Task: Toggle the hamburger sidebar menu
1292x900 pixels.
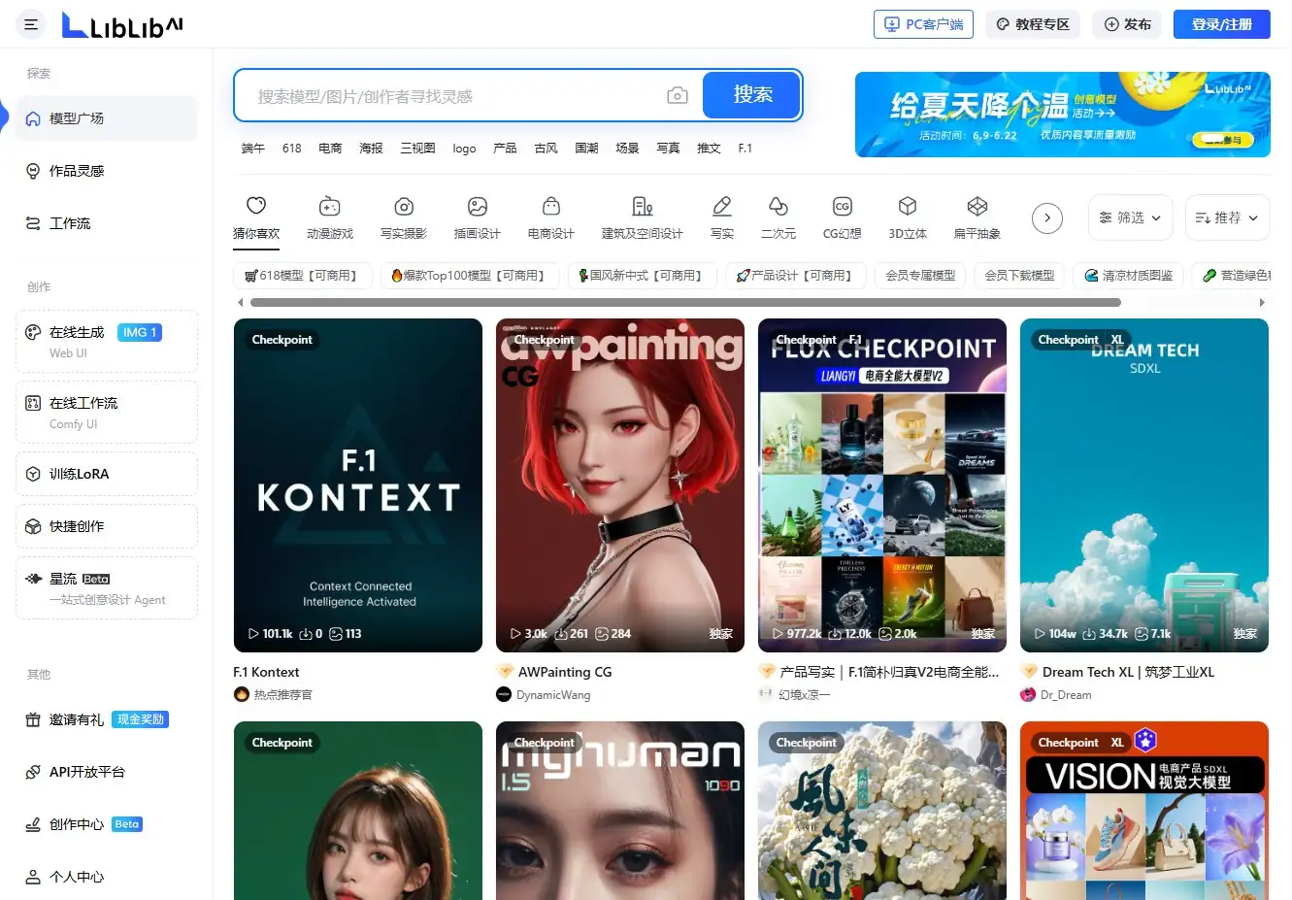Action: (31, 24)
